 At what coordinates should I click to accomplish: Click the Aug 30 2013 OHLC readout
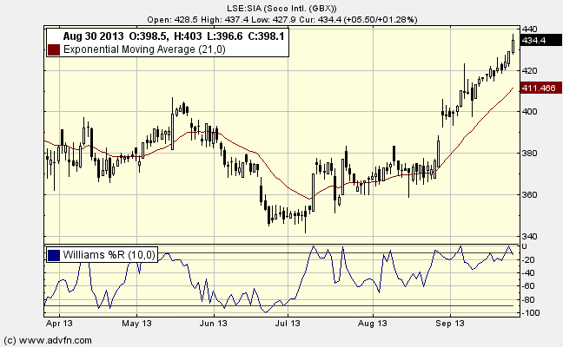point(174,36)
